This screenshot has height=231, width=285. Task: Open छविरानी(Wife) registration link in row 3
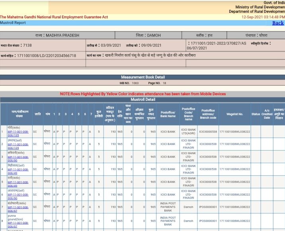[18, 159]
